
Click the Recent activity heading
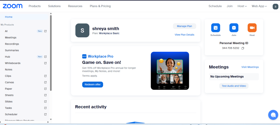point(91,107)
